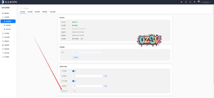Collapse the site management submenu chevron
The height and width of the screenshot is (98, 214).
click(14, 17)
